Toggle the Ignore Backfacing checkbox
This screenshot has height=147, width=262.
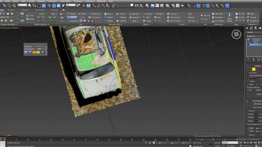pyautogui.click(x=248, y=76)
